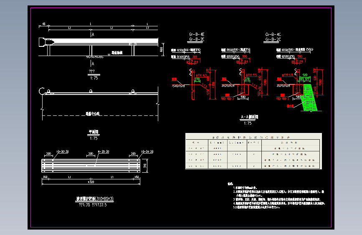Select the red 1250 embedment dimension

click(x=208, y=92)
